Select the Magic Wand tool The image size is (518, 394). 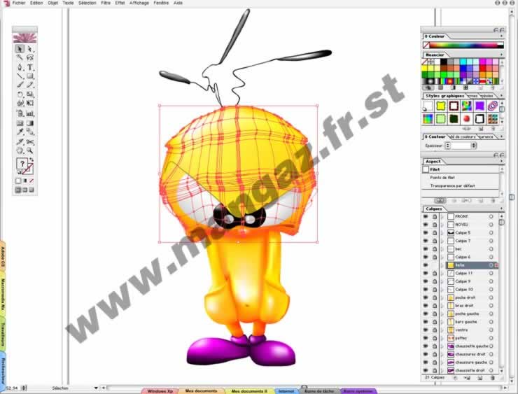click(20, 58)
